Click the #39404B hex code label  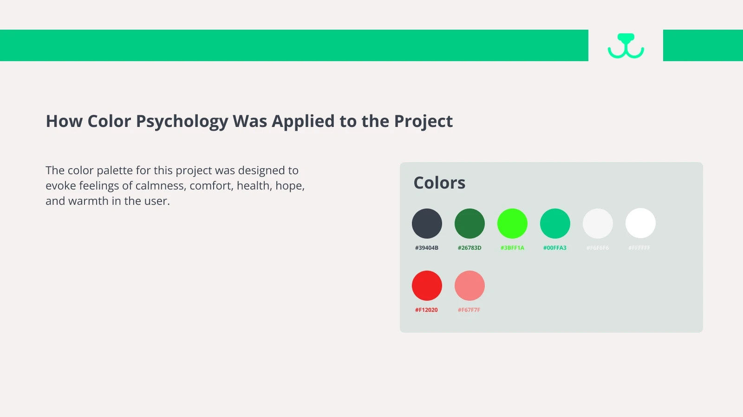(x=427, y=248)
